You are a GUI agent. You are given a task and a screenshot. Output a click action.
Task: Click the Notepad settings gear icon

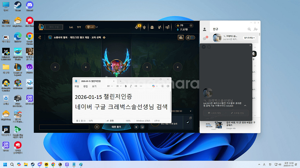point(168,86)
